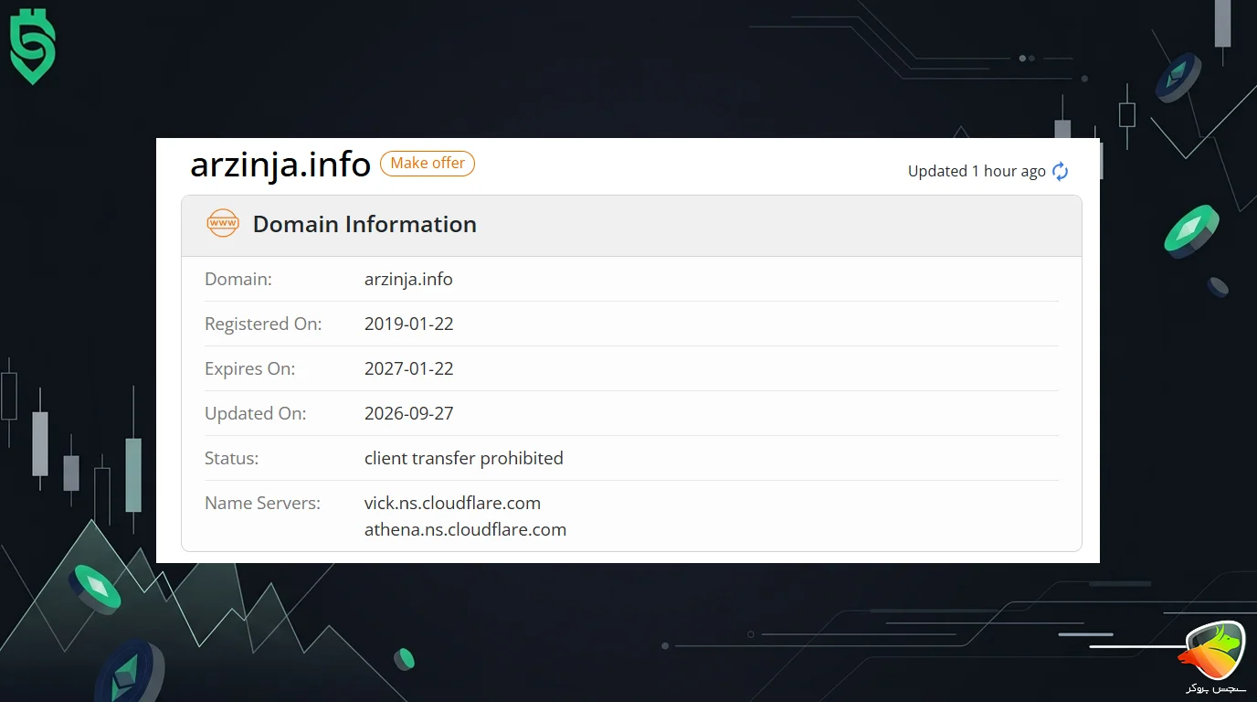Click the orange www globe icon

pyautogui.click(x=223, y=223)
